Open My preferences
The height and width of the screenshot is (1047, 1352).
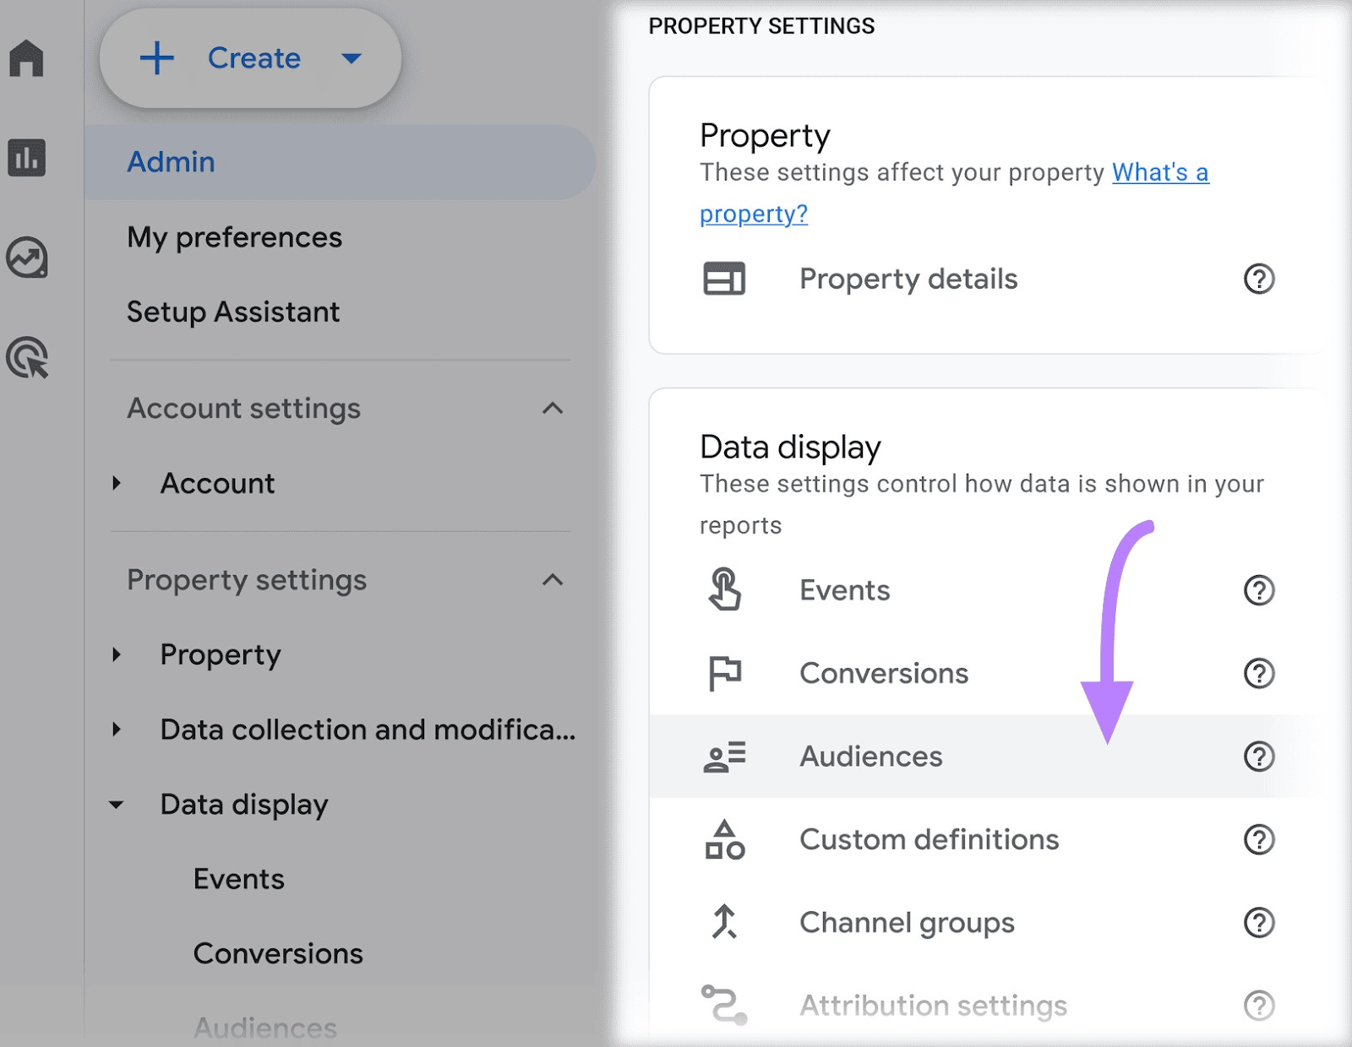234,237
